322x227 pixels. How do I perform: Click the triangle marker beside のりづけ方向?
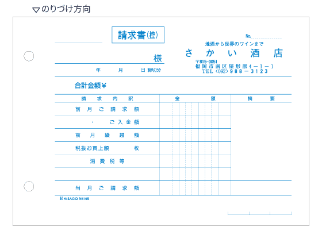[36, 10]
